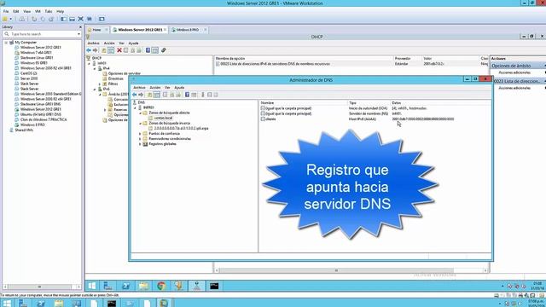Click the VMware full screen toolbar icon
This screenshot has height=307, width=546.
[x=81, y=19]
